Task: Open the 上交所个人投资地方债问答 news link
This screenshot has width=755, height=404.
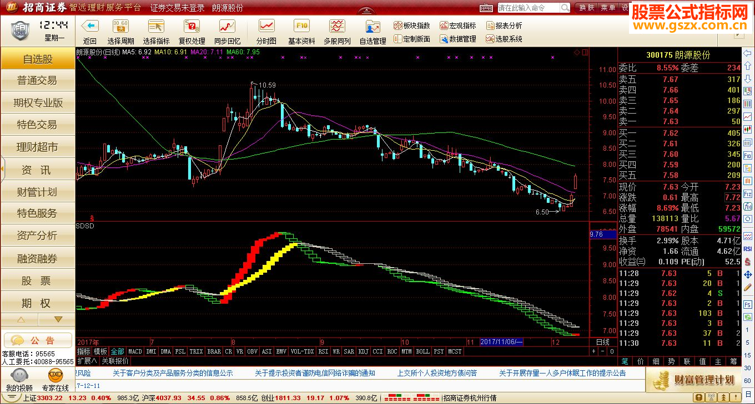Action: (x=437, y=373)
